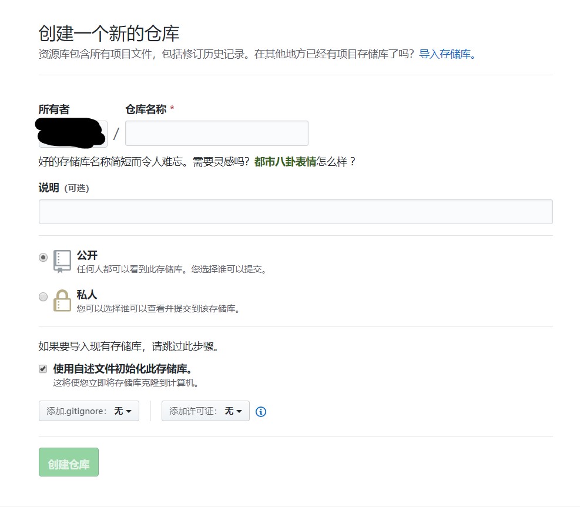Screen dimensions: 580x510
Task: Click the license info icon
Action: (x=261, y=412)
